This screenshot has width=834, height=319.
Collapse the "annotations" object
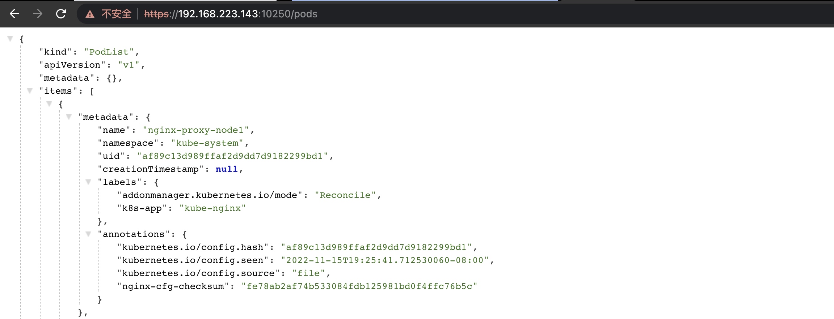tap(88, 234)
